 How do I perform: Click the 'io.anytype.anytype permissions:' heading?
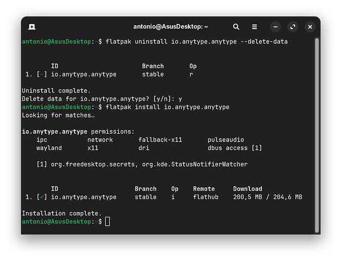78,132
